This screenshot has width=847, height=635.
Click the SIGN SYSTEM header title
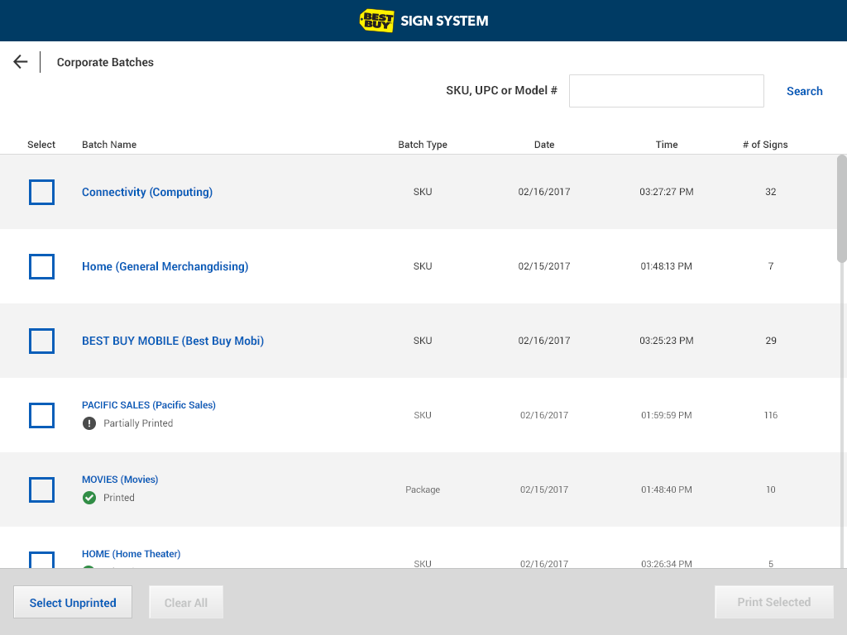pos(444,21)
